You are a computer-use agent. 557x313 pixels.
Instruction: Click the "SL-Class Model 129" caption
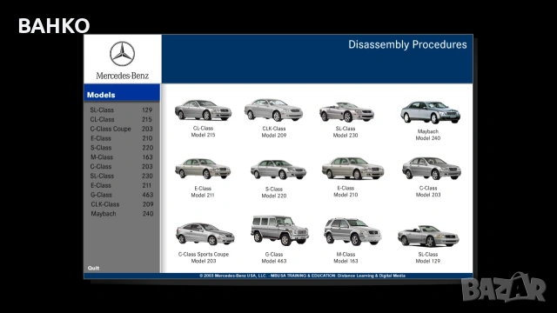coord(428,257)
